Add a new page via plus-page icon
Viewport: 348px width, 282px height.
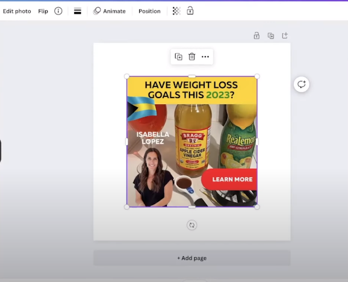(285, 36)
